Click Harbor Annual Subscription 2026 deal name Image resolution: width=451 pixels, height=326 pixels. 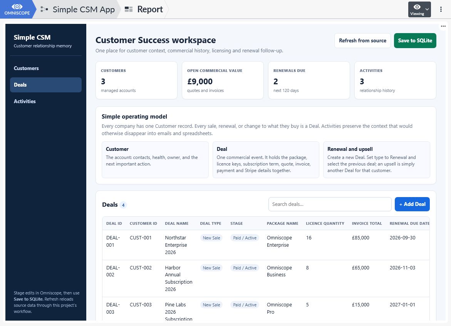[x=179, y=278]
